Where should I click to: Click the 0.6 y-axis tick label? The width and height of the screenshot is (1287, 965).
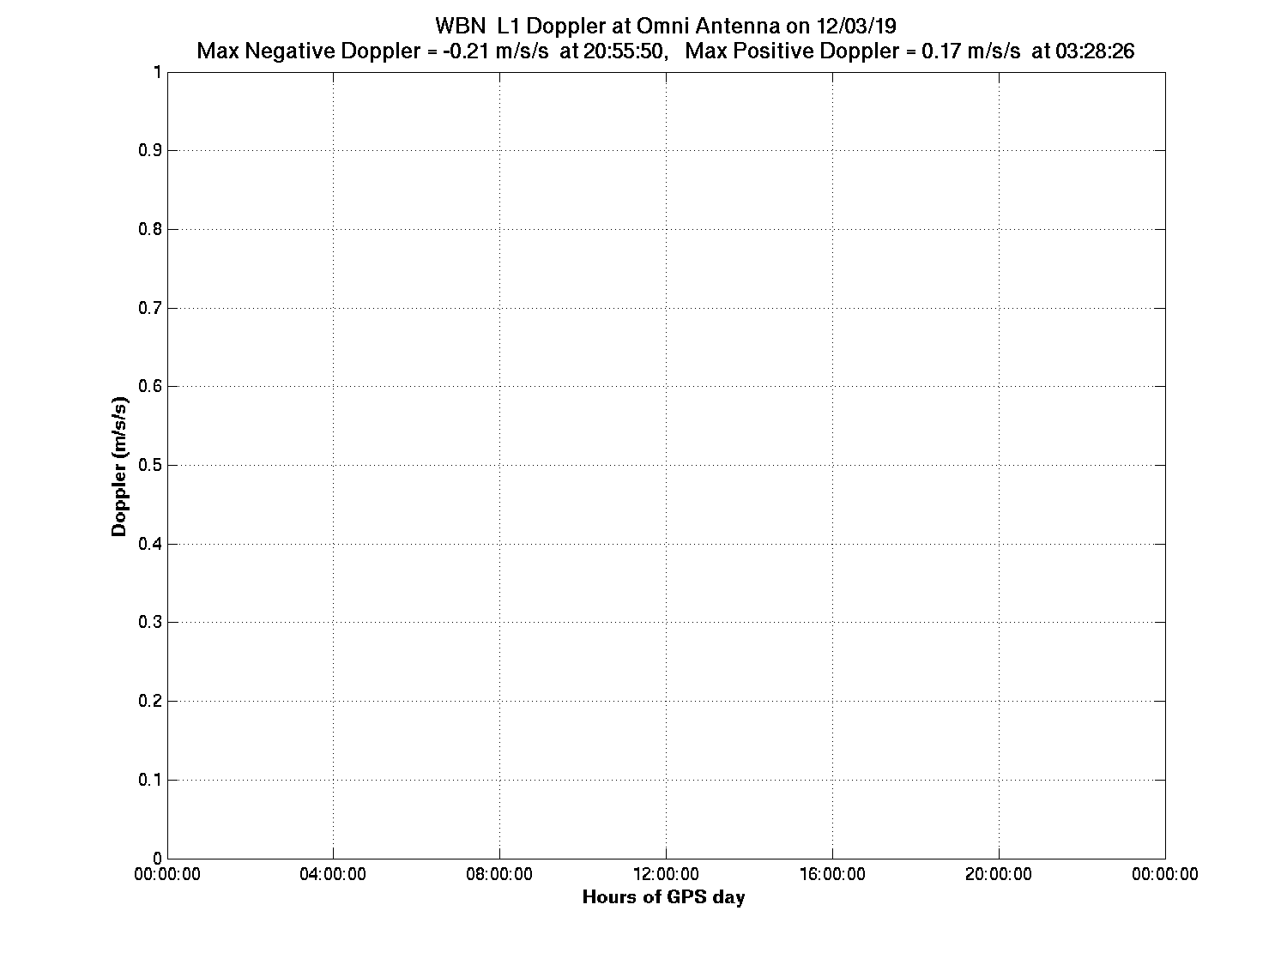point(149,387)
